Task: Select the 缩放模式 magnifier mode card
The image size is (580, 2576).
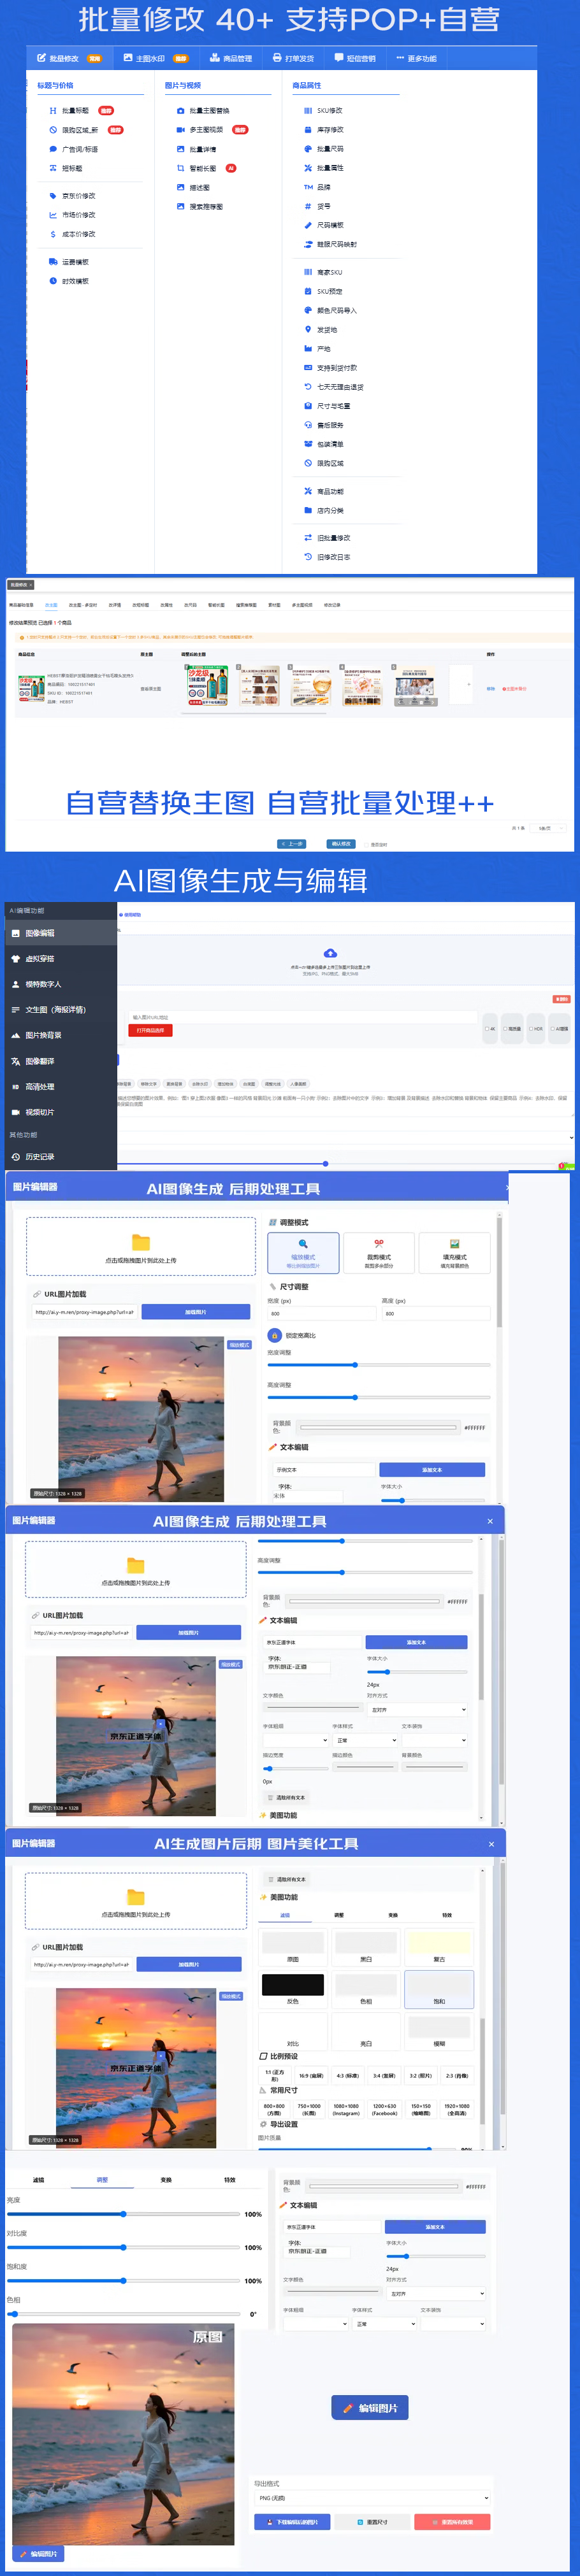Action: pyautogui.click(x=303, y=1253)
